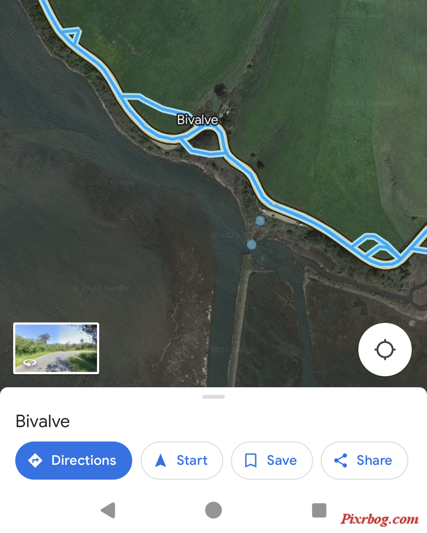Open the Bivalve place title in the sheet

click(x=43, y=422)
